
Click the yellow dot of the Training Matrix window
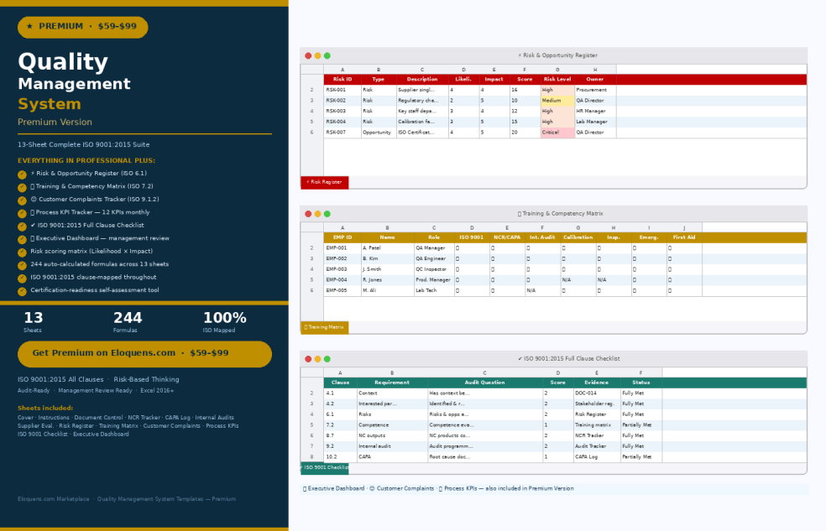pos(317,214)
